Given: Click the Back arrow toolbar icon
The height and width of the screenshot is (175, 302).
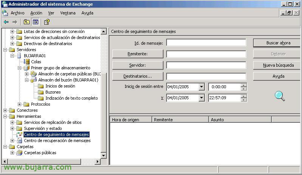Looking at the screenshot, I should point(6,22).
